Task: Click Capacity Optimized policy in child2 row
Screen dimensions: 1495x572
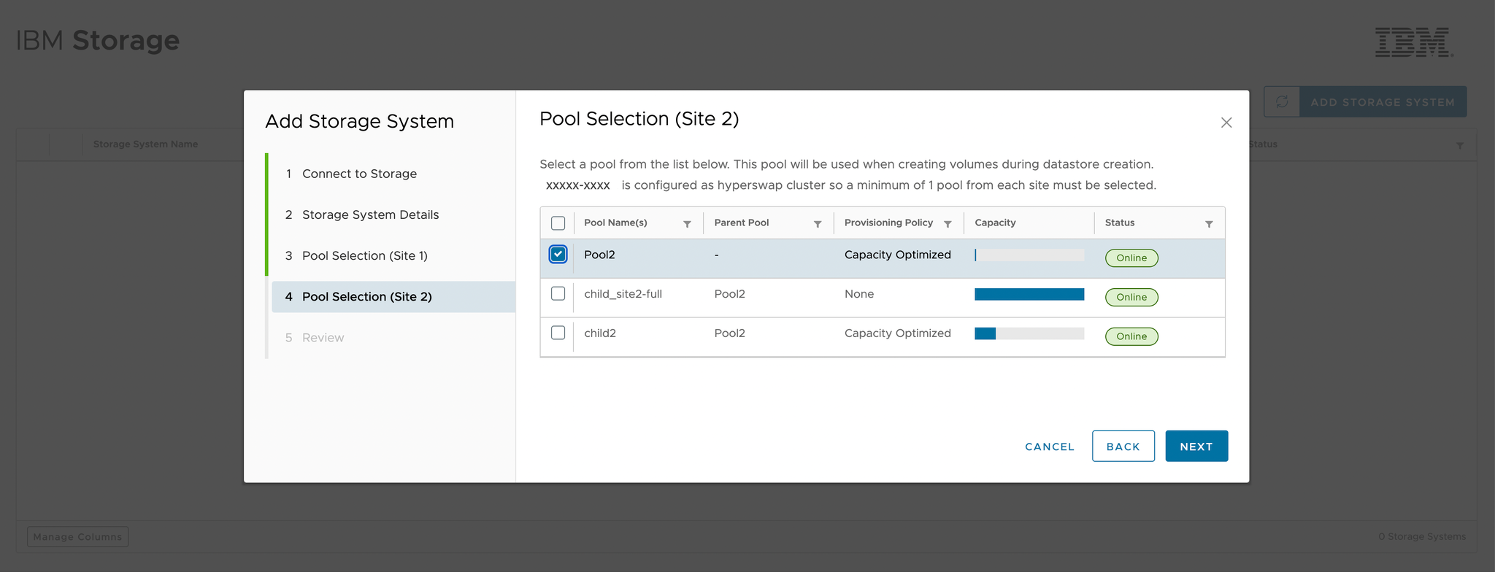Action: pyautogui.click(x=898, y=333)
